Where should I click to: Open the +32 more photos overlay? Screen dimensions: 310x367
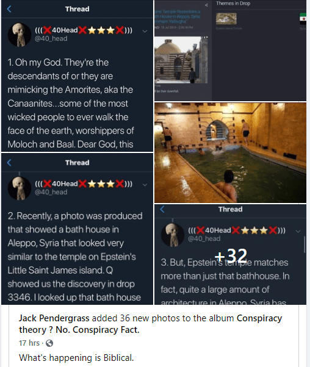230,255
